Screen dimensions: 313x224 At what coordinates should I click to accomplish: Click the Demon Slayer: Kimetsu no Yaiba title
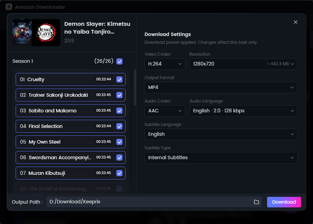tap(97, 28)
